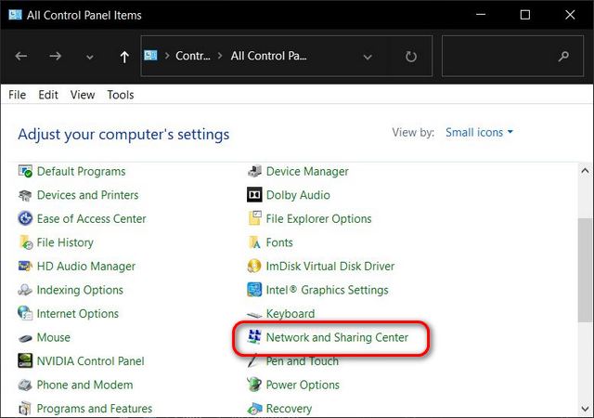Image resolution: width=594 pixels, height=418 pixels.
Task: Click the Power Options icon
Action: 254,385
